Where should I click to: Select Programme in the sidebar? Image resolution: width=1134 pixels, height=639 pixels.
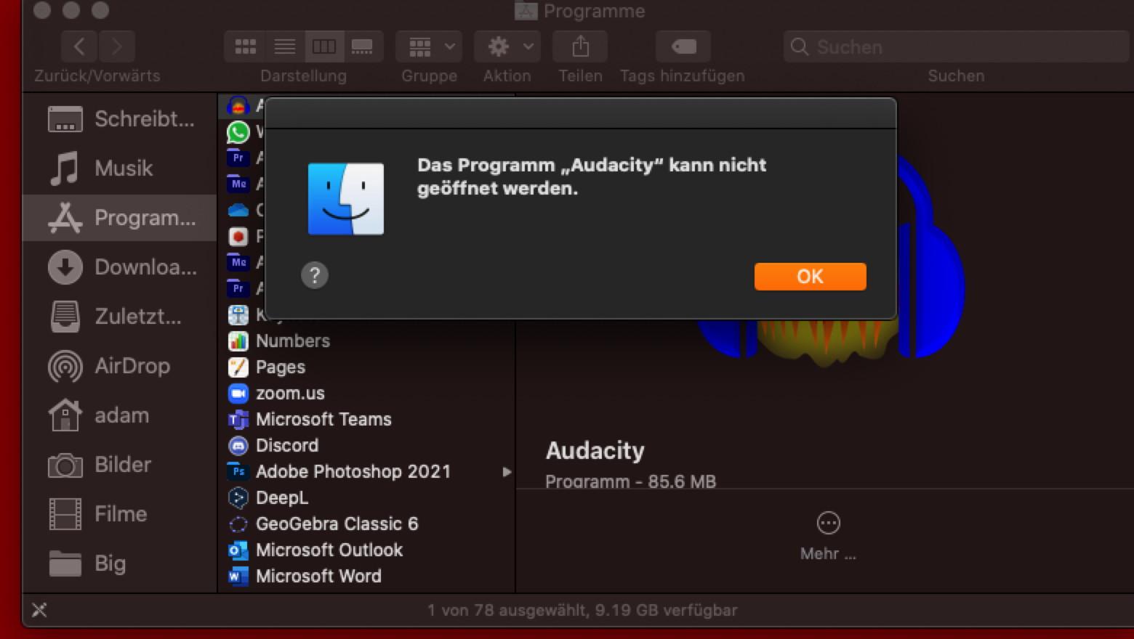[x=120, y=217]
